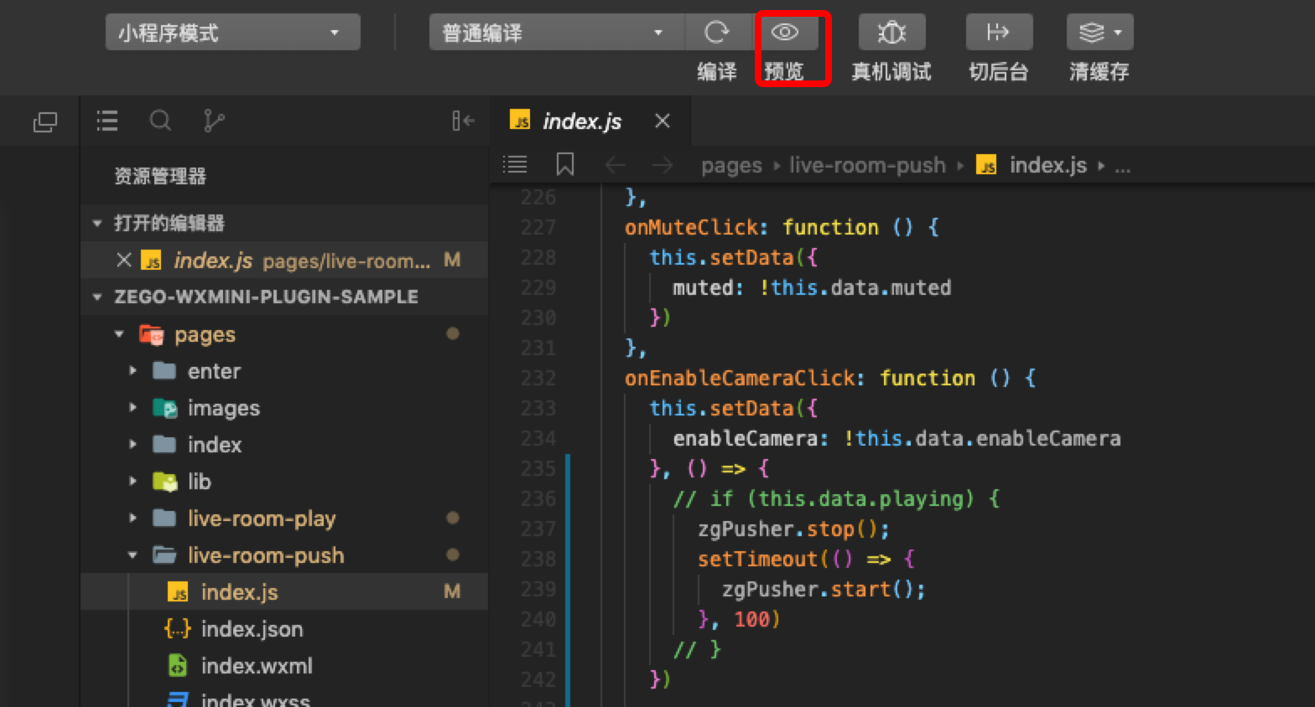Expand the lib folder
Screen dimensions: 1315x707
tap(133, 482)
